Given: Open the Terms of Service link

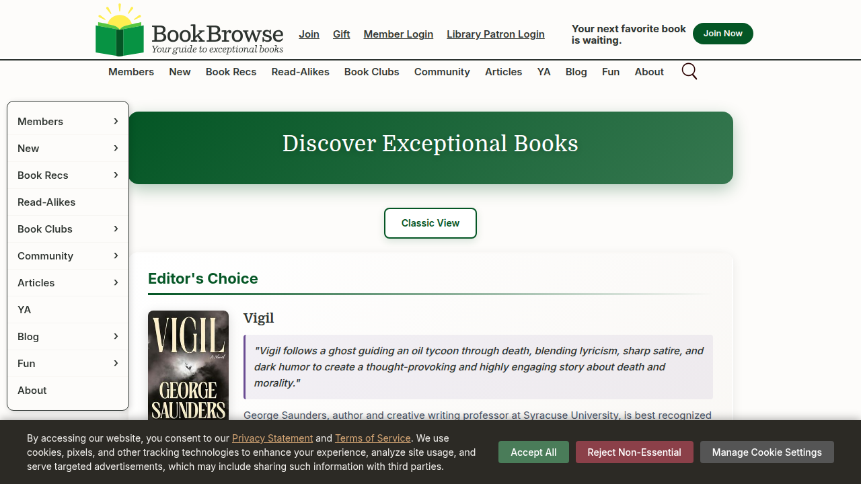Looking at the screenshot, I should click(x=373, y=438).
